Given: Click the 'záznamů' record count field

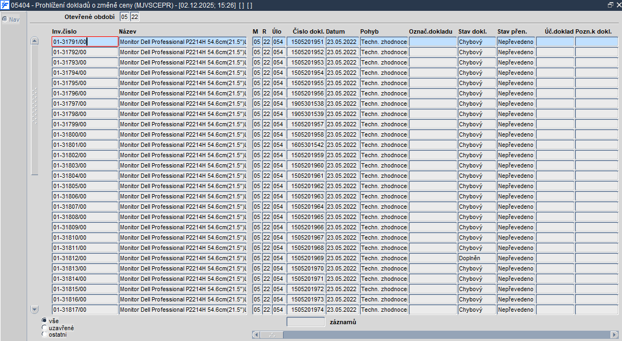Looking at the screenshot, I should 306,322.
